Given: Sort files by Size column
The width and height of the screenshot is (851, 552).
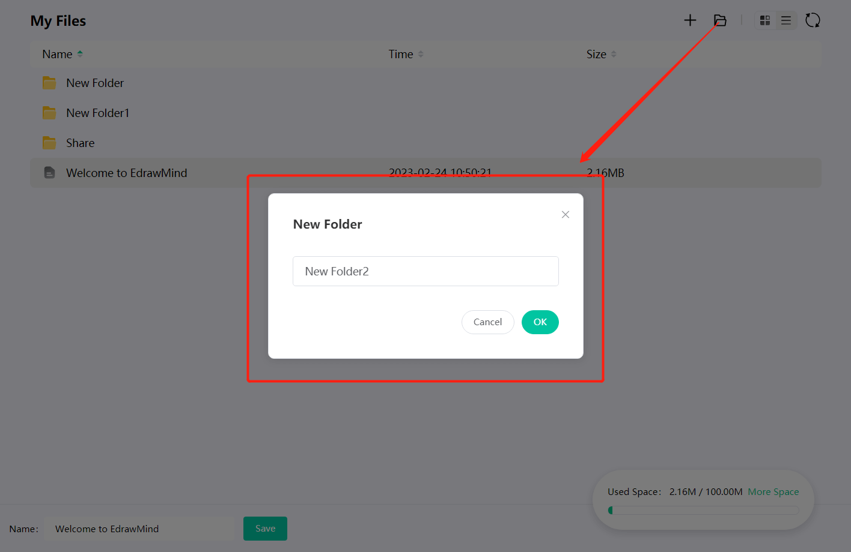Looking at the screenshot, I should 602,54.
